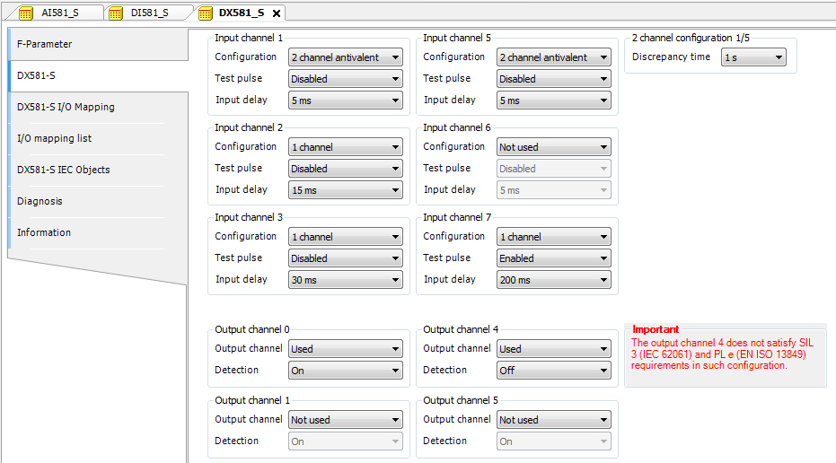Switch to the DI581_S tab
The width and height of the screenshot is (836, 463).
click(151, 13)
